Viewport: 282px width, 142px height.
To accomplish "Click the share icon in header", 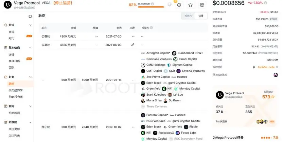I will pyautogui.click(x=202, y=5).
